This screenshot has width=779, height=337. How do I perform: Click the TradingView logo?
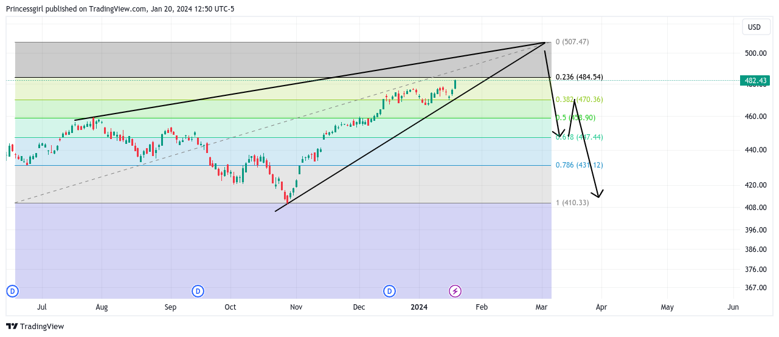coord(35,326)
